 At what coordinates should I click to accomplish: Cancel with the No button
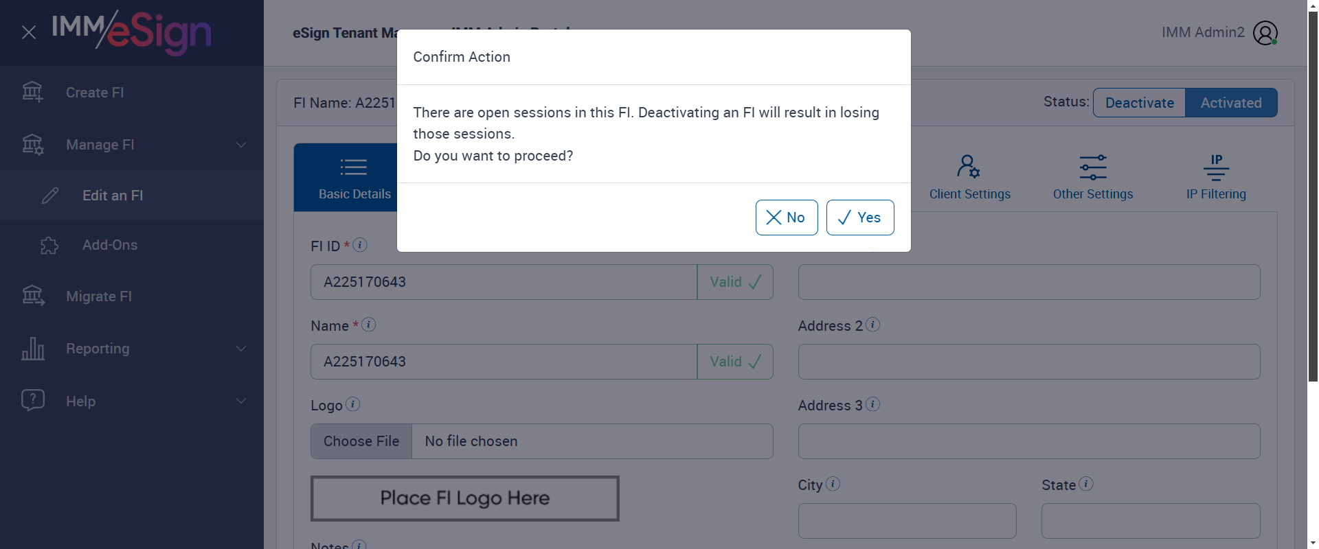click(x=786, y=218)
